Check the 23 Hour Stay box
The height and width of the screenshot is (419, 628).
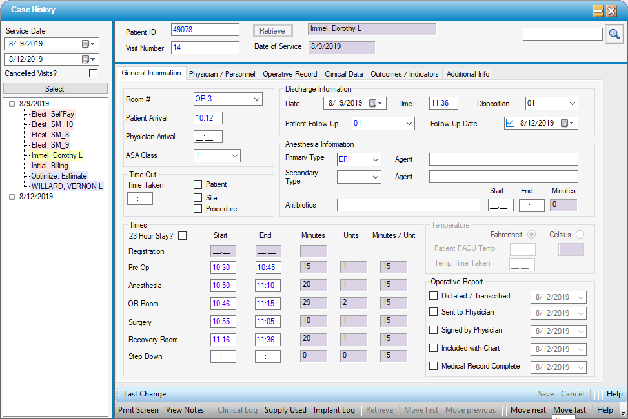click(x=182, y=236)
